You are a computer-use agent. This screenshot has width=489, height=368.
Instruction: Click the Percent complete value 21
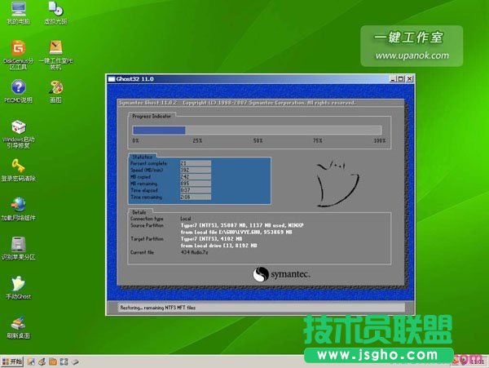tap(196, 163)
